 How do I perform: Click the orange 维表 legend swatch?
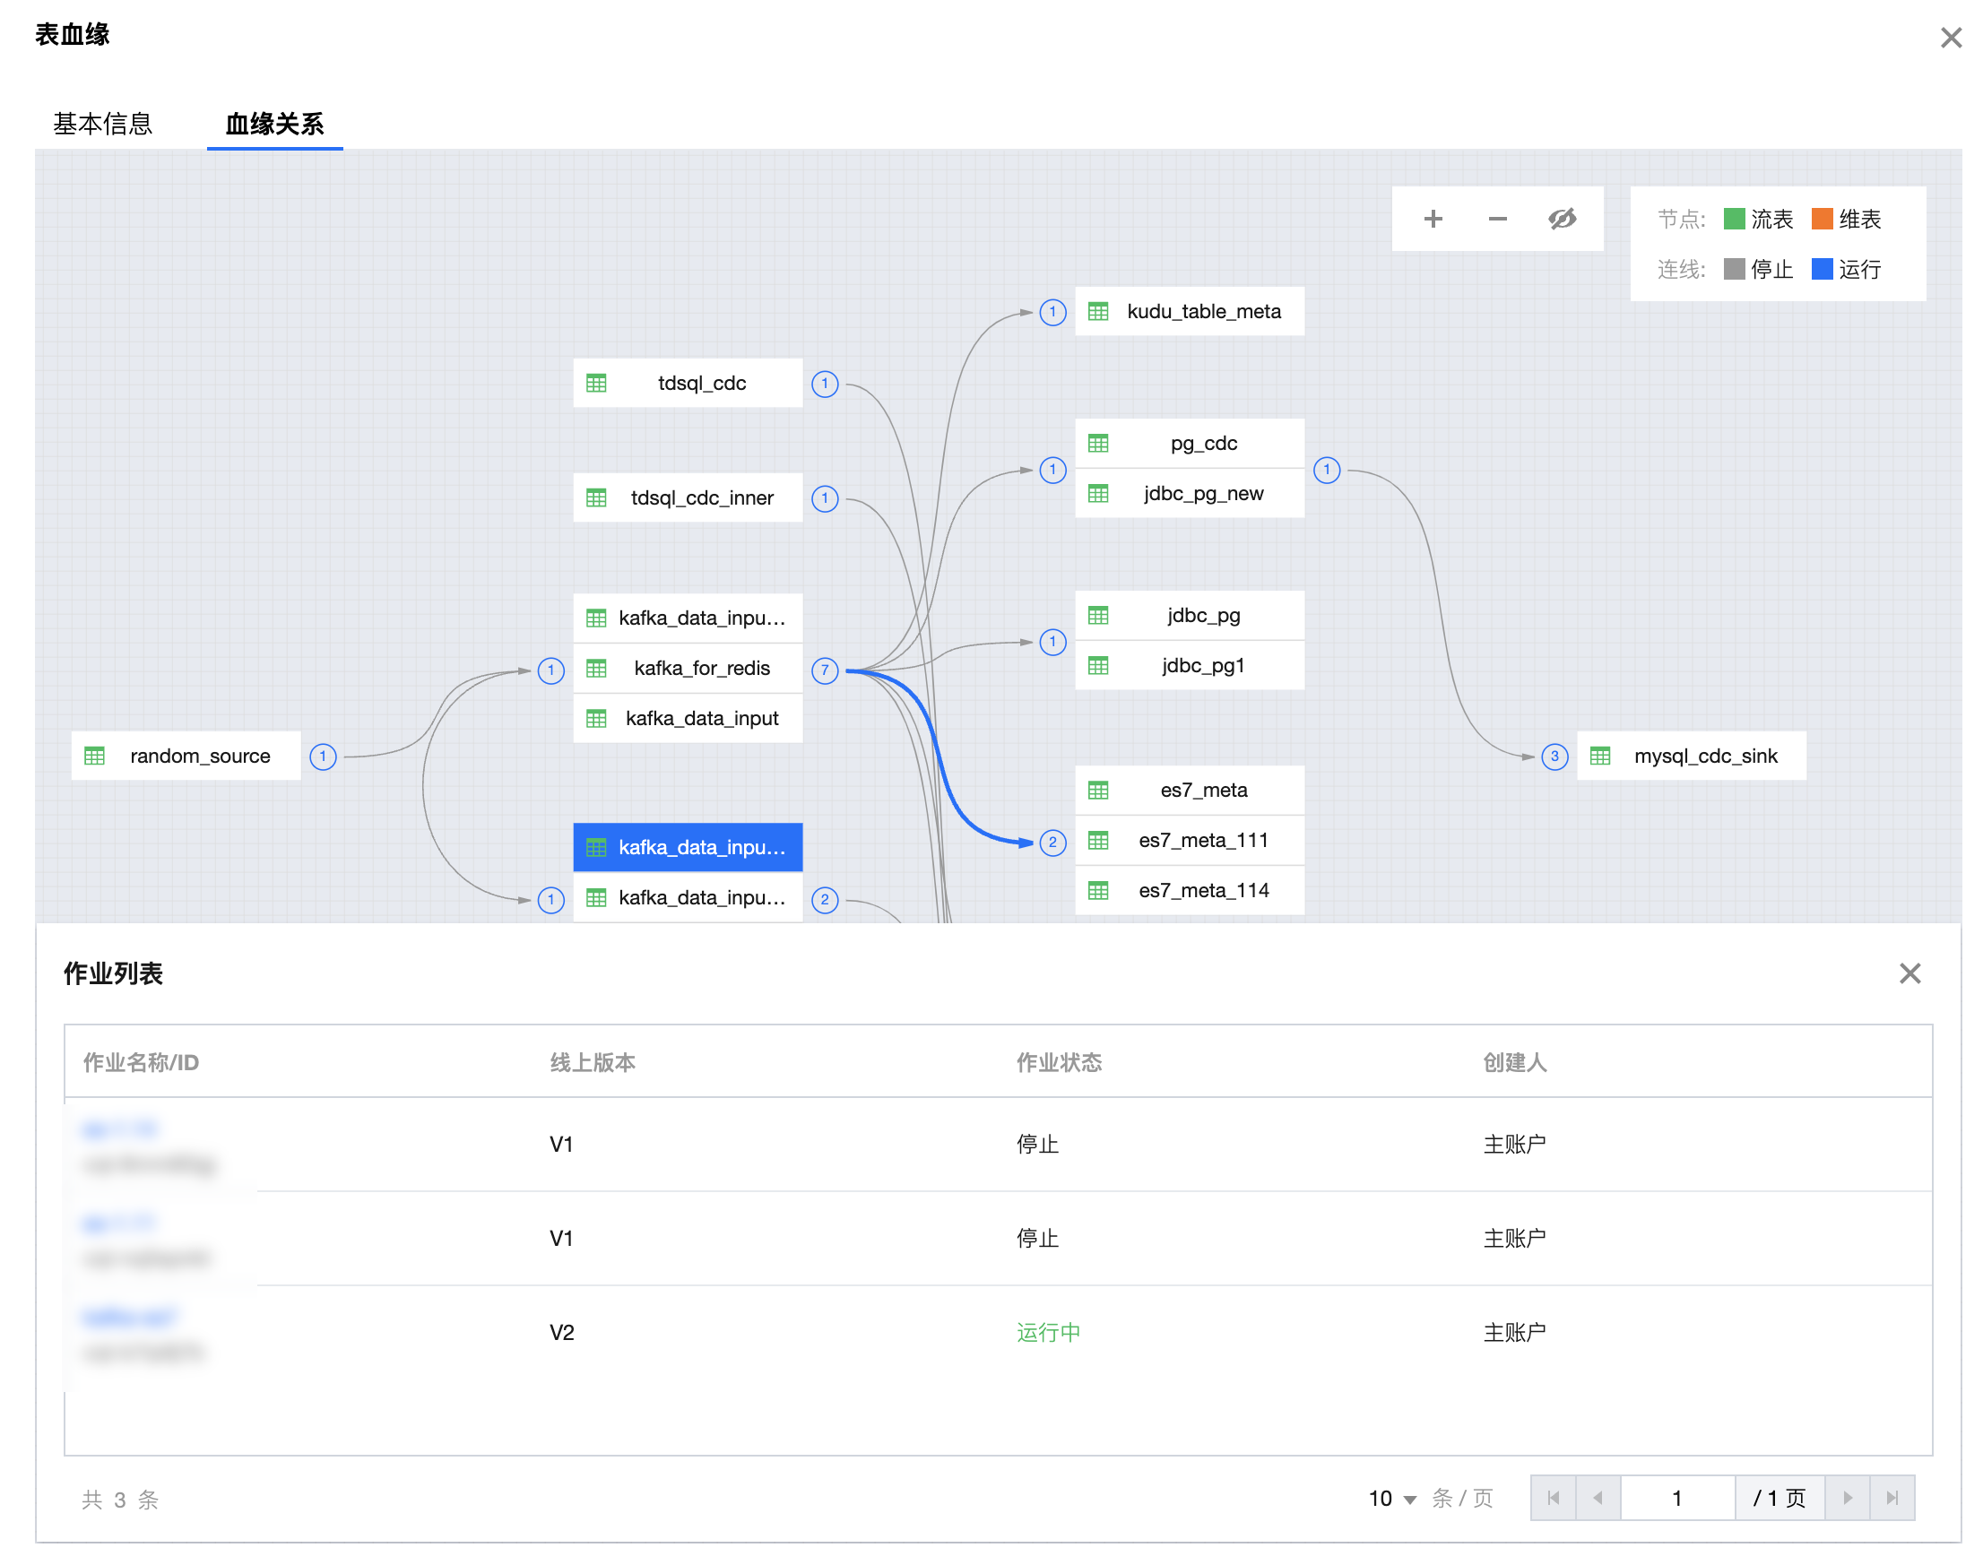[1822, 219]
